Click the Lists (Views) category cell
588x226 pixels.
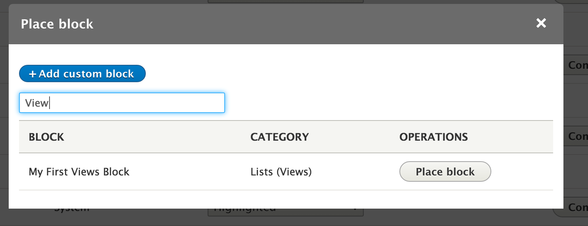click(281, 172)
